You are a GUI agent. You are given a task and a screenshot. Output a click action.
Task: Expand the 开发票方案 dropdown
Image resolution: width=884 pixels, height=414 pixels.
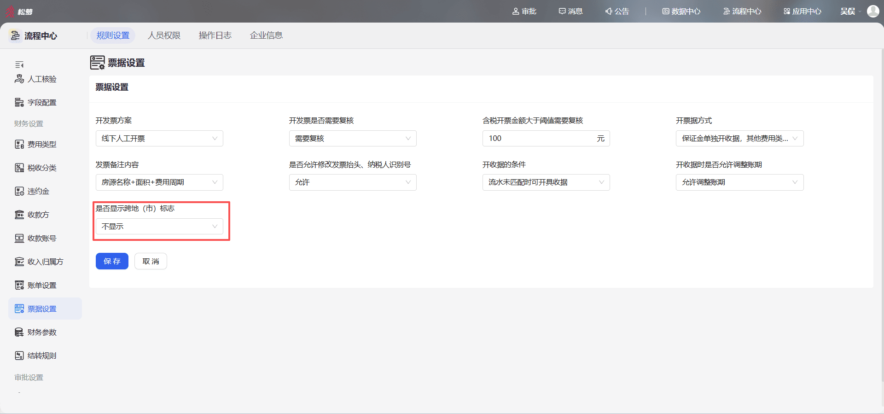(159, 139)
